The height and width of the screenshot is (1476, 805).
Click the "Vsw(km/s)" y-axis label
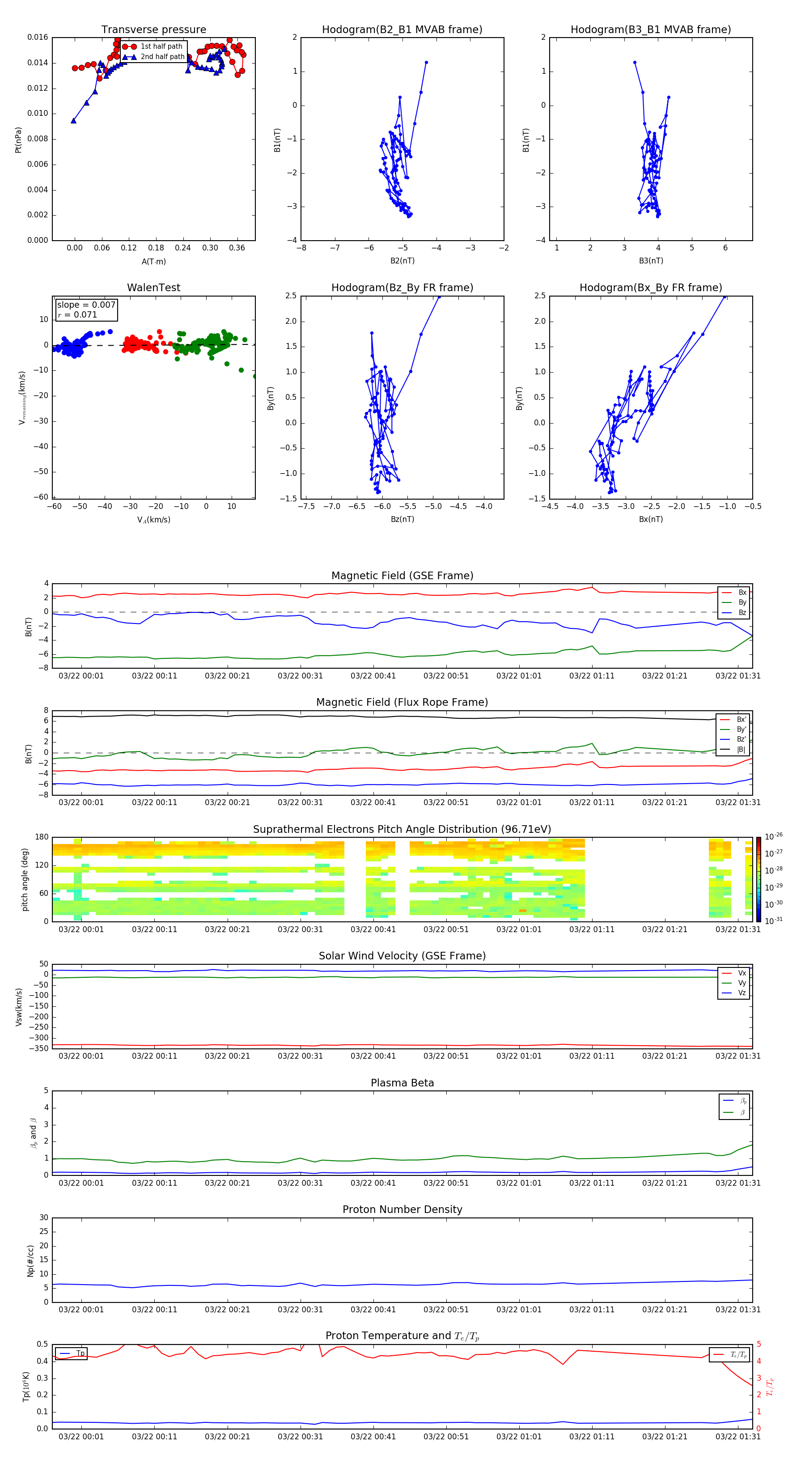click(19, 1007)
